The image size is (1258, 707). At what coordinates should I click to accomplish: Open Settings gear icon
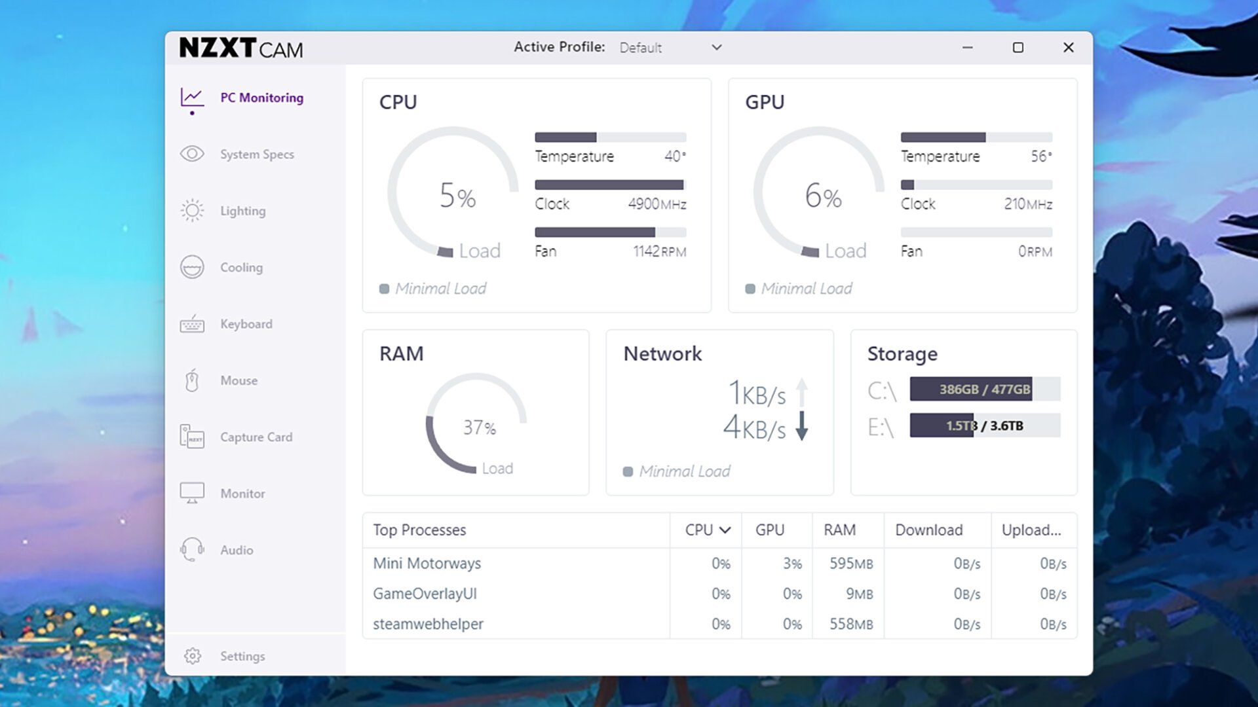pyautogui.click(x=192, y=656)
